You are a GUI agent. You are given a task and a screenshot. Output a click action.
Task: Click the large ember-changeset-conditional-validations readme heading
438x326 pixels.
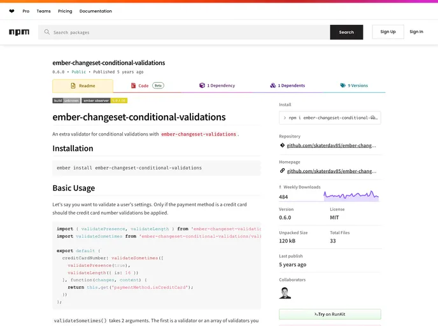click(139, 117)
